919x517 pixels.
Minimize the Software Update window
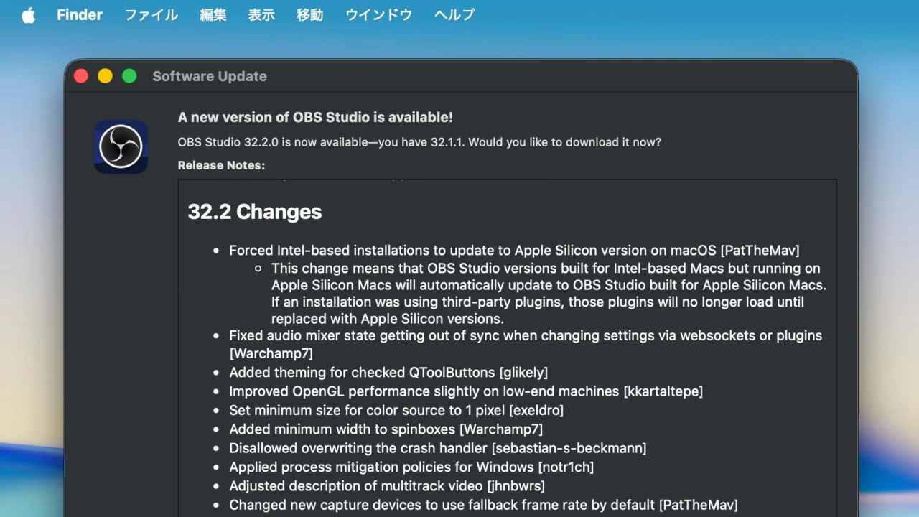[105, 76]
